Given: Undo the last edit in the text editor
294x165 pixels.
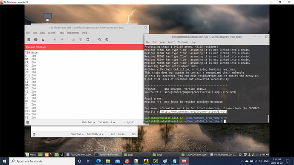Looking at the screenshot, I should [55, 40].
